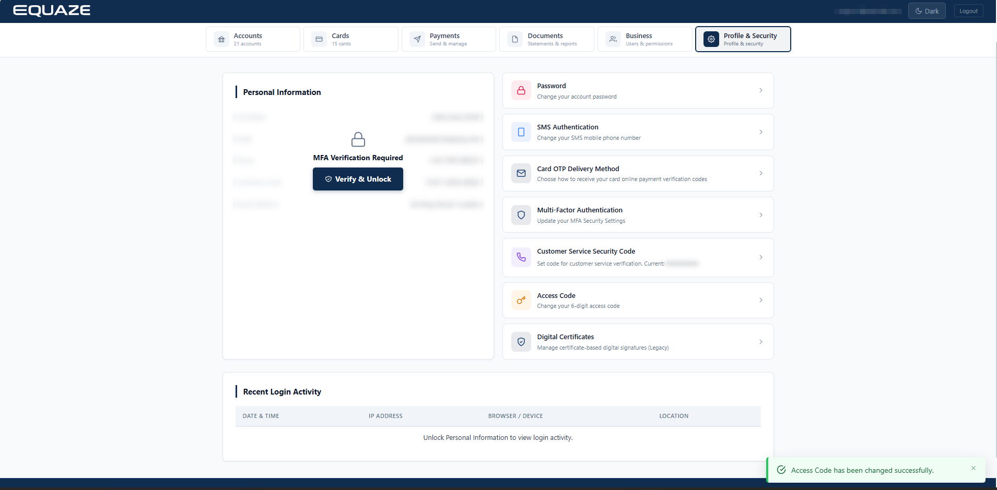Click 'Access Code has been changed successfully' message
The width and height of the screenshot is (997, 490).
tap(862, 470)
